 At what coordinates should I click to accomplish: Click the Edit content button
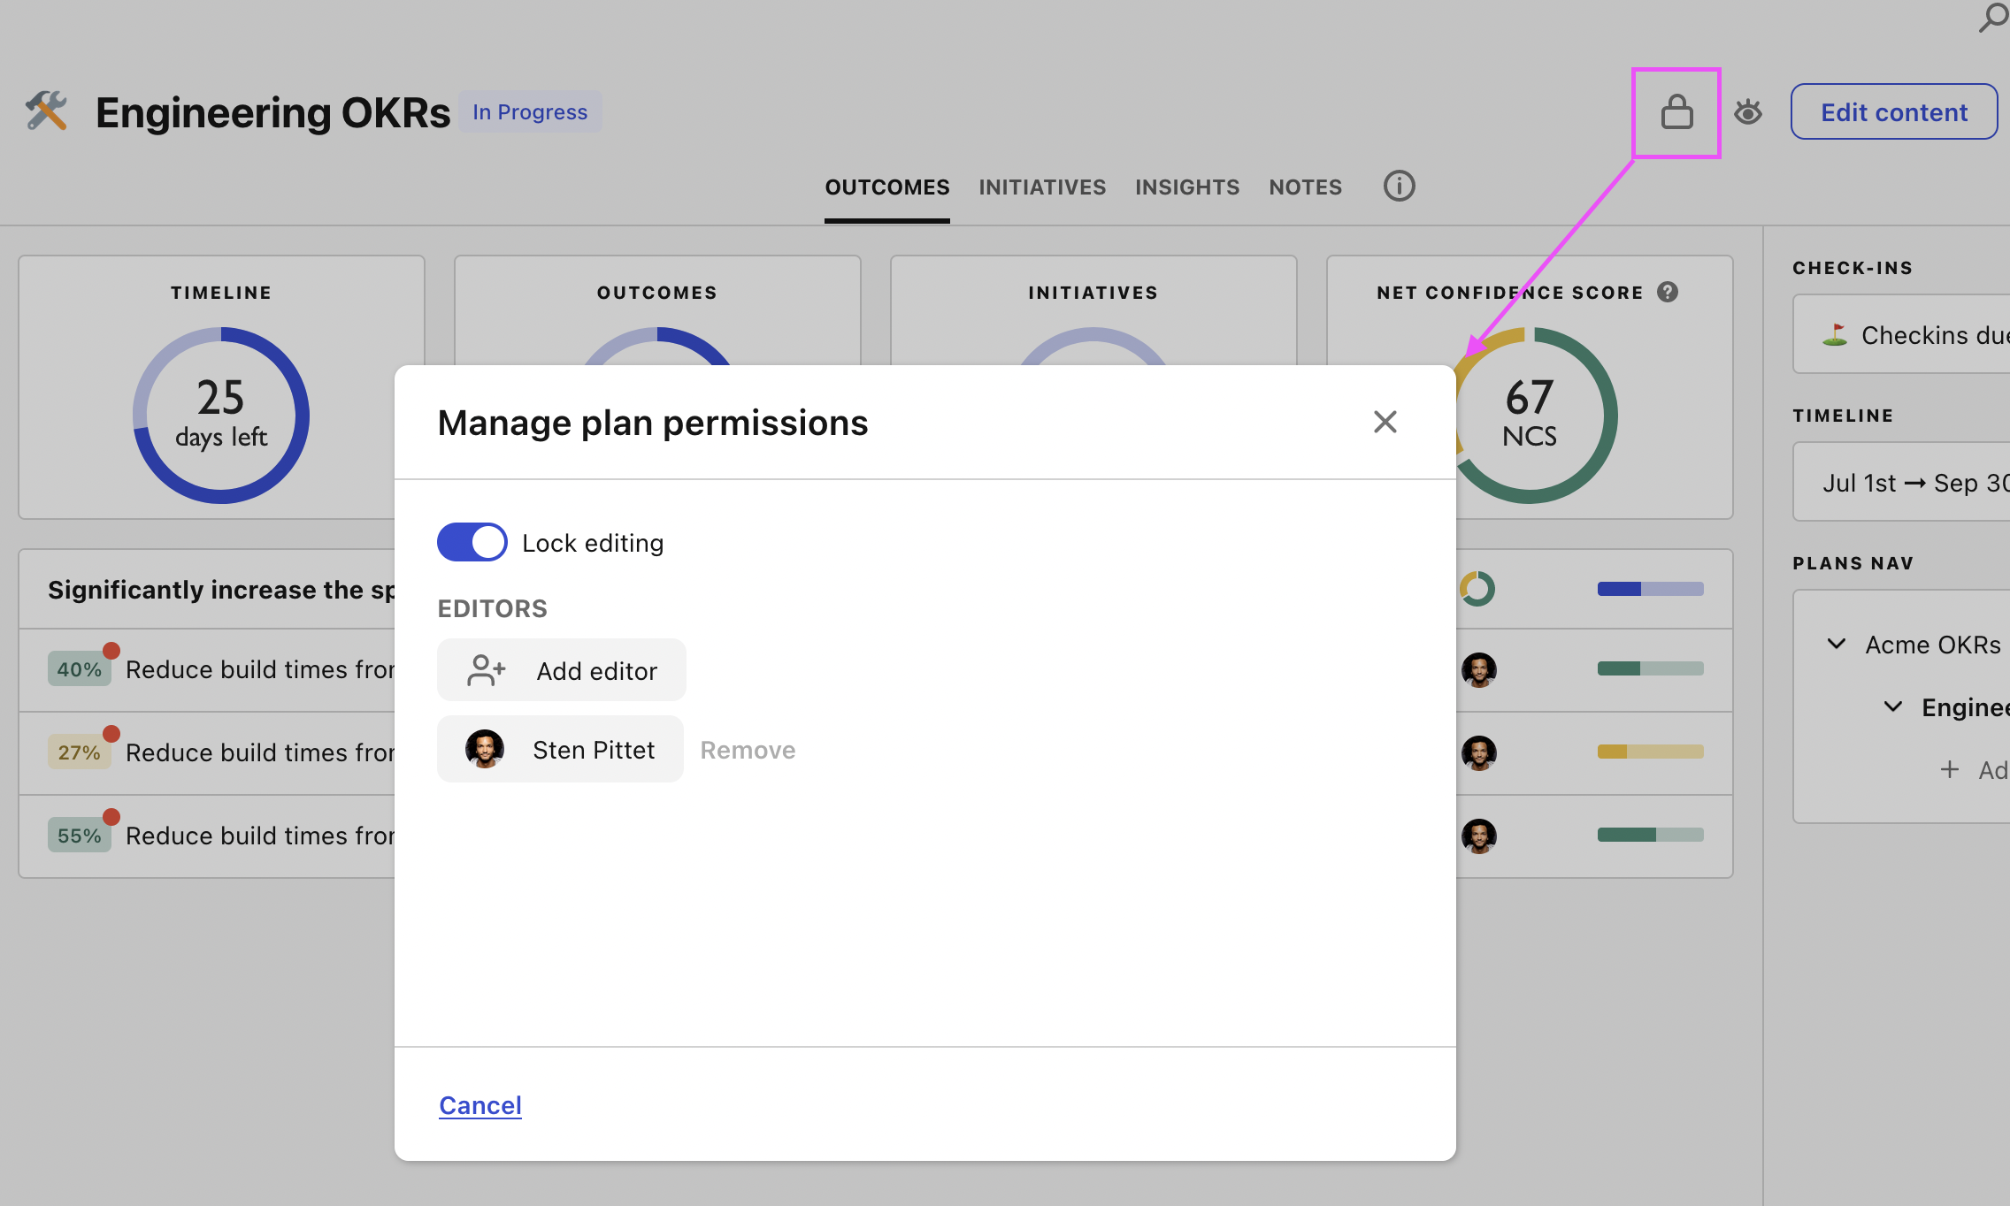1893,112
